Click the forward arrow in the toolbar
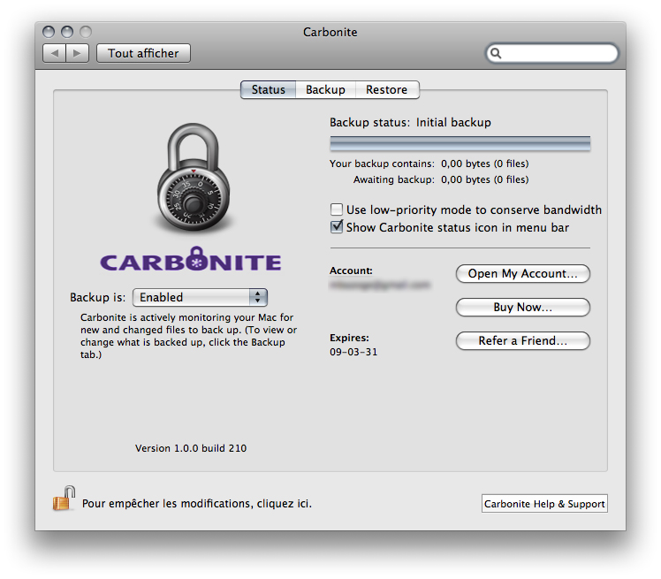 pos(77,53)
